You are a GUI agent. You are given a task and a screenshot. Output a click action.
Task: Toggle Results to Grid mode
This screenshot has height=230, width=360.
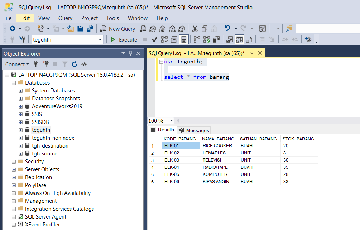239,39
